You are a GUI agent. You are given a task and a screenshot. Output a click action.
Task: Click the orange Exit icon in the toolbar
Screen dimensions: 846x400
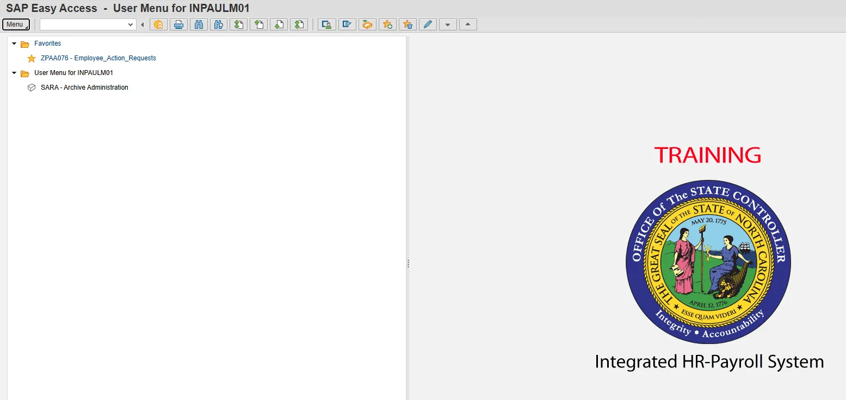point(158,24)
